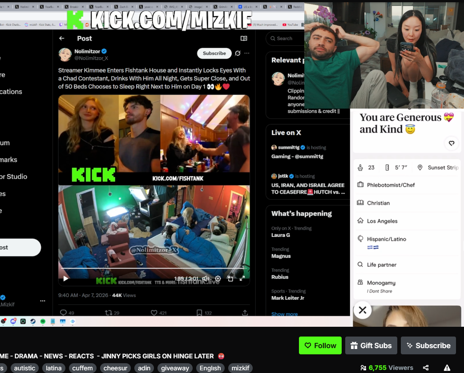Open Spotify in the taskbar
Viewport: 464px width, 373px height.
[43, 321]
